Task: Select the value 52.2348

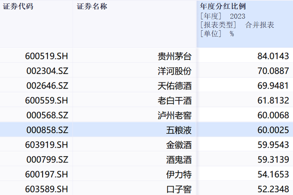Action: [273, 189]
